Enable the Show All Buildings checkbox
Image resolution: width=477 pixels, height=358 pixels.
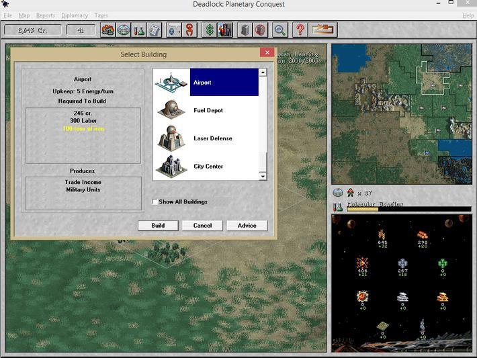(x=155, y=202)
